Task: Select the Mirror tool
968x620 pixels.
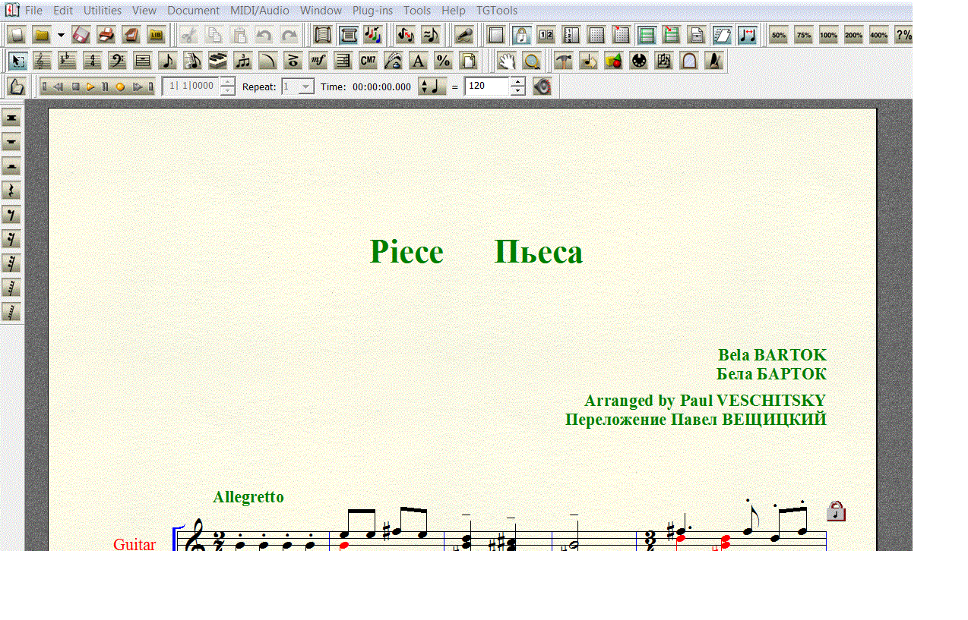Action: (x=689, y=61)
